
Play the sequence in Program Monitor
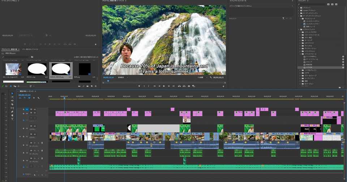coord(164,86)
